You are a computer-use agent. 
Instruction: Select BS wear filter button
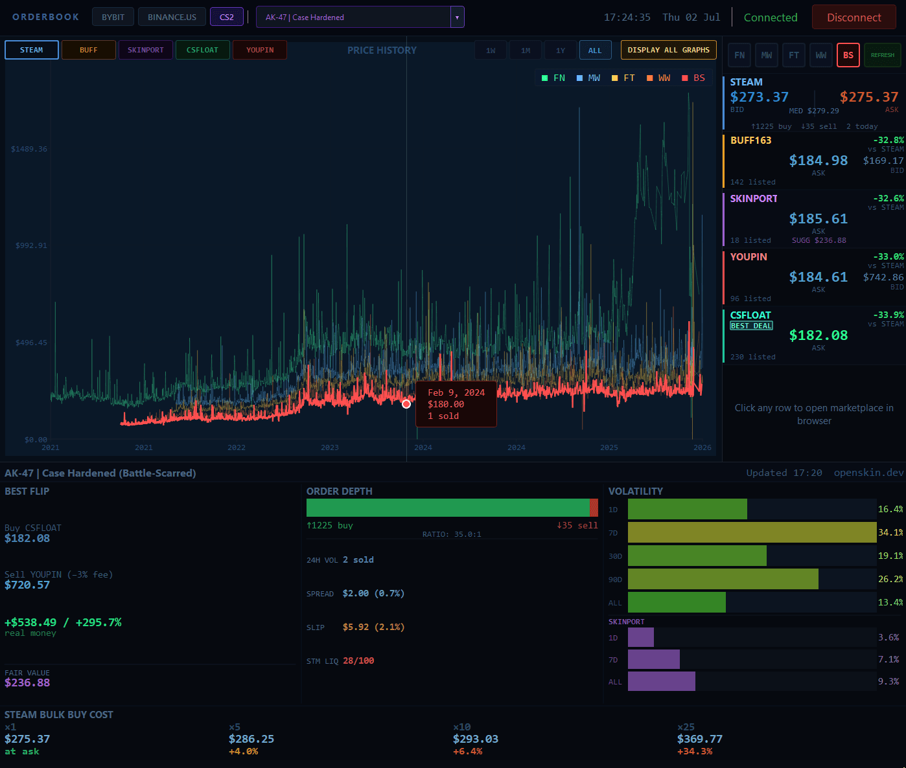click(x=848, y=55)
